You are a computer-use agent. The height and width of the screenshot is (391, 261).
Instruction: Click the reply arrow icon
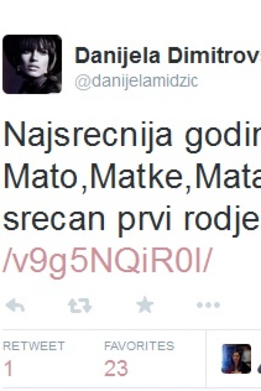point(15,306)
